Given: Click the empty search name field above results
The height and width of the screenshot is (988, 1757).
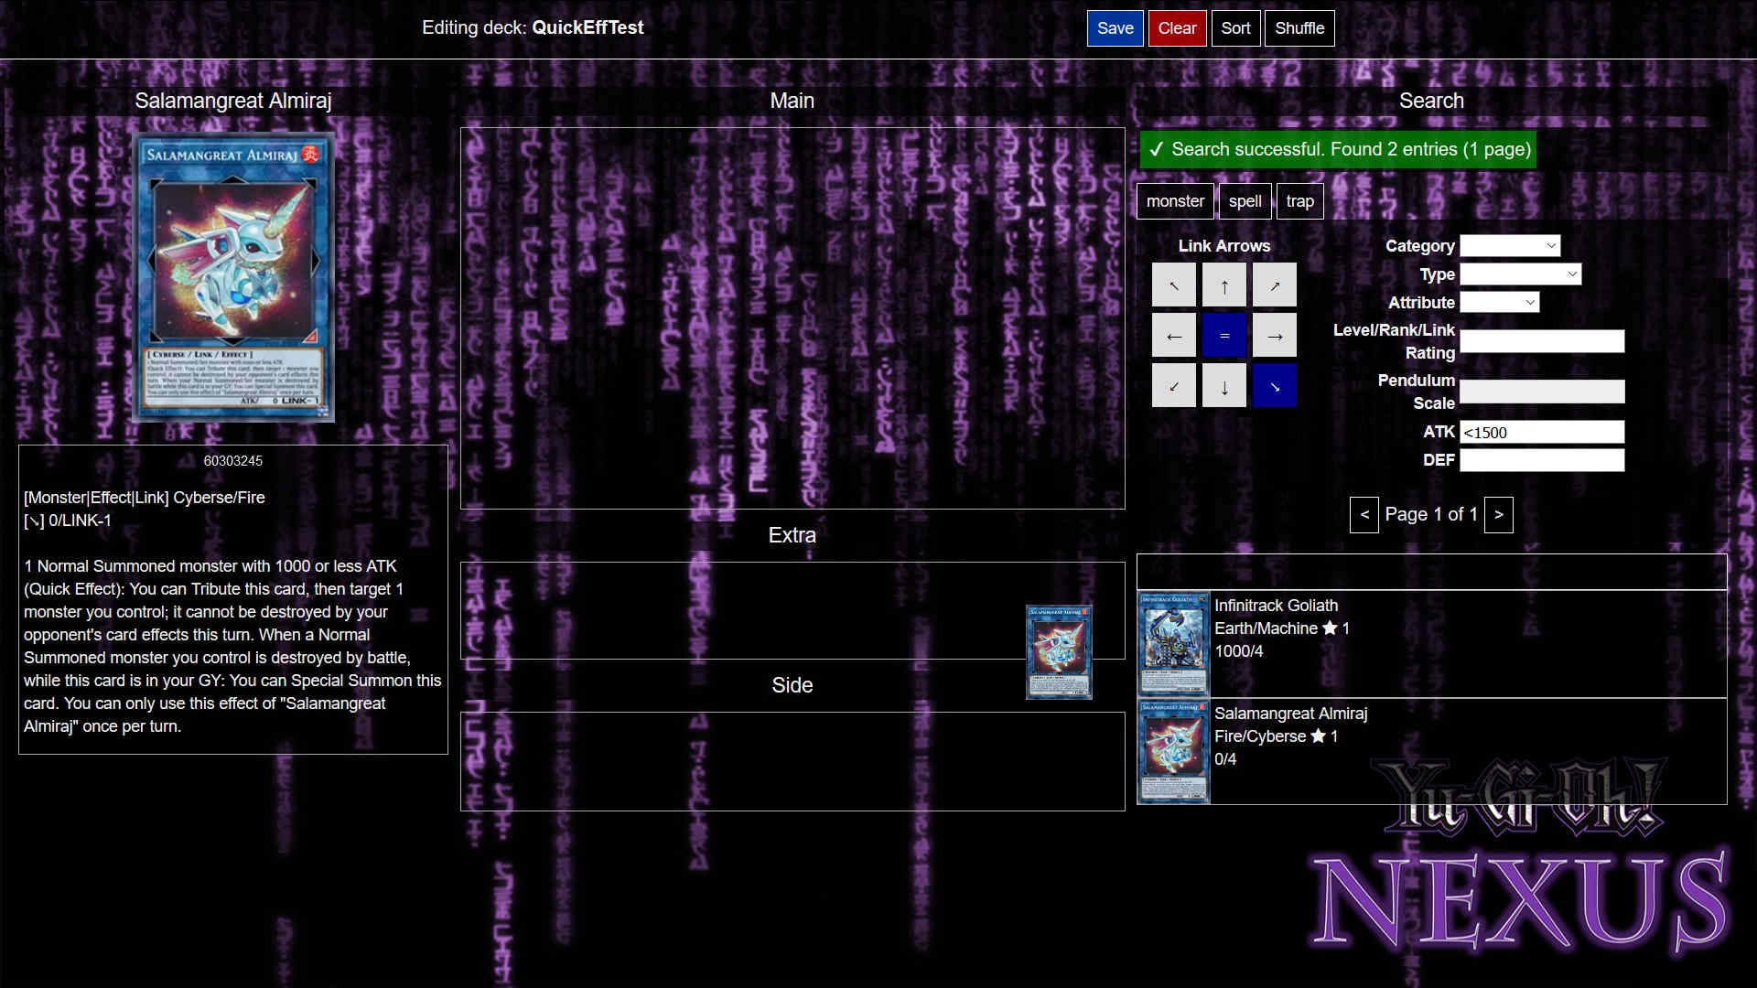Looking at the screenshot, I should [x=1431, y=572].
